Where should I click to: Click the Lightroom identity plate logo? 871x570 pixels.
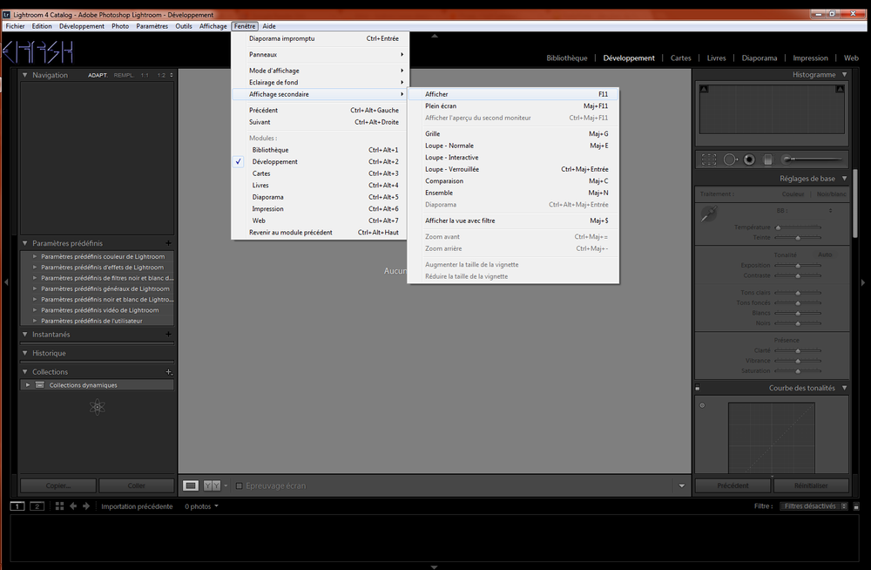38,52
